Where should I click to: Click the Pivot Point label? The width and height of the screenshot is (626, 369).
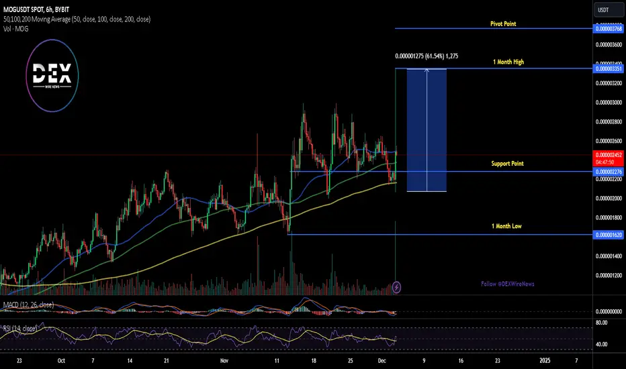(x=503, y=23)
